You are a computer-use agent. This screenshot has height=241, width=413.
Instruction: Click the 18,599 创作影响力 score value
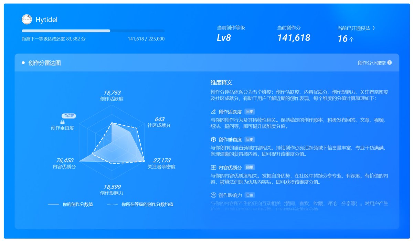[112, 187]
